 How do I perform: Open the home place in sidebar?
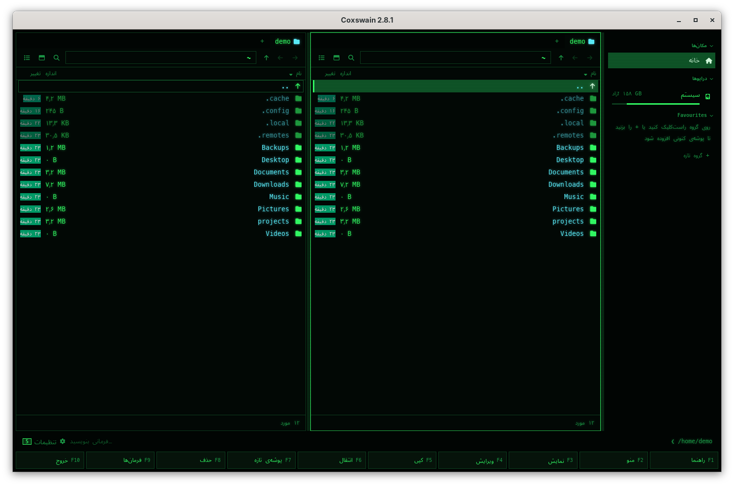[x=661, y=60]
